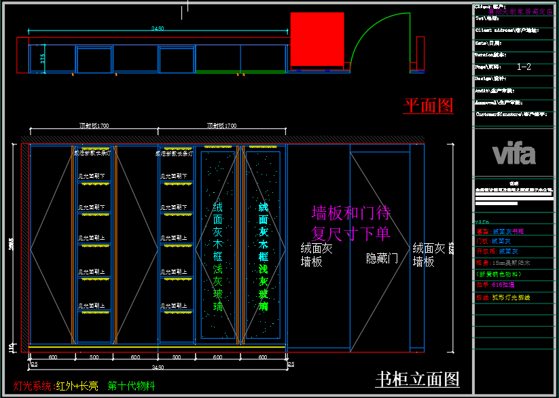Click the 绒面灰墙板 label left of hidden door
The width and height of the screenshot is (559, 398).
(x=317, y=255)
